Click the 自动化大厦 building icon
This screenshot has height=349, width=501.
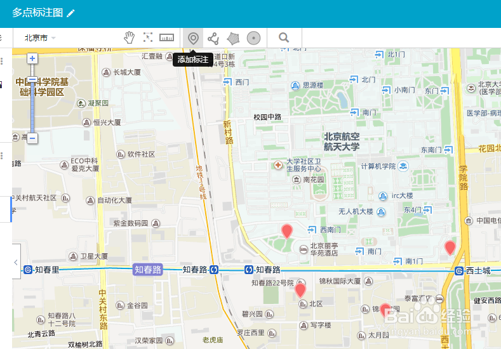[x=90, y=201]
